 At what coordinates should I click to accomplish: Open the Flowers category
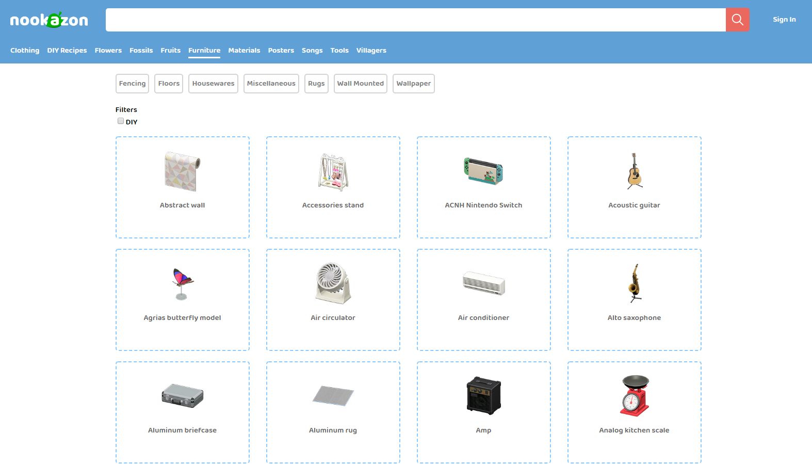point(108,50)
